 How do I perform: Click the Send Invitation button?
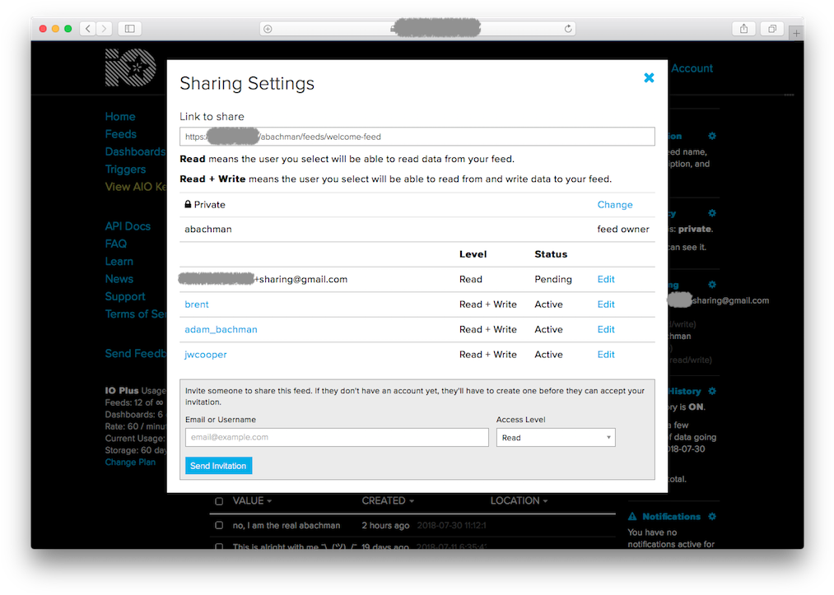(x=217, y=465)
